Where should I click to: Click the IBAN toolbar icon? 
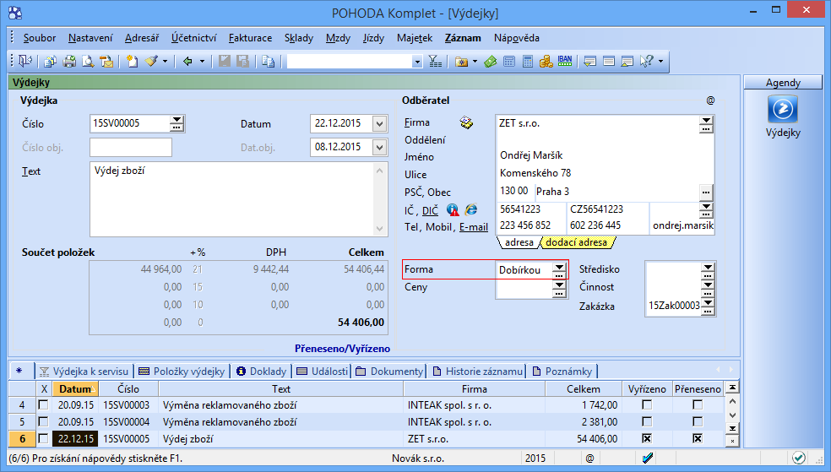(x=565, y=62)
